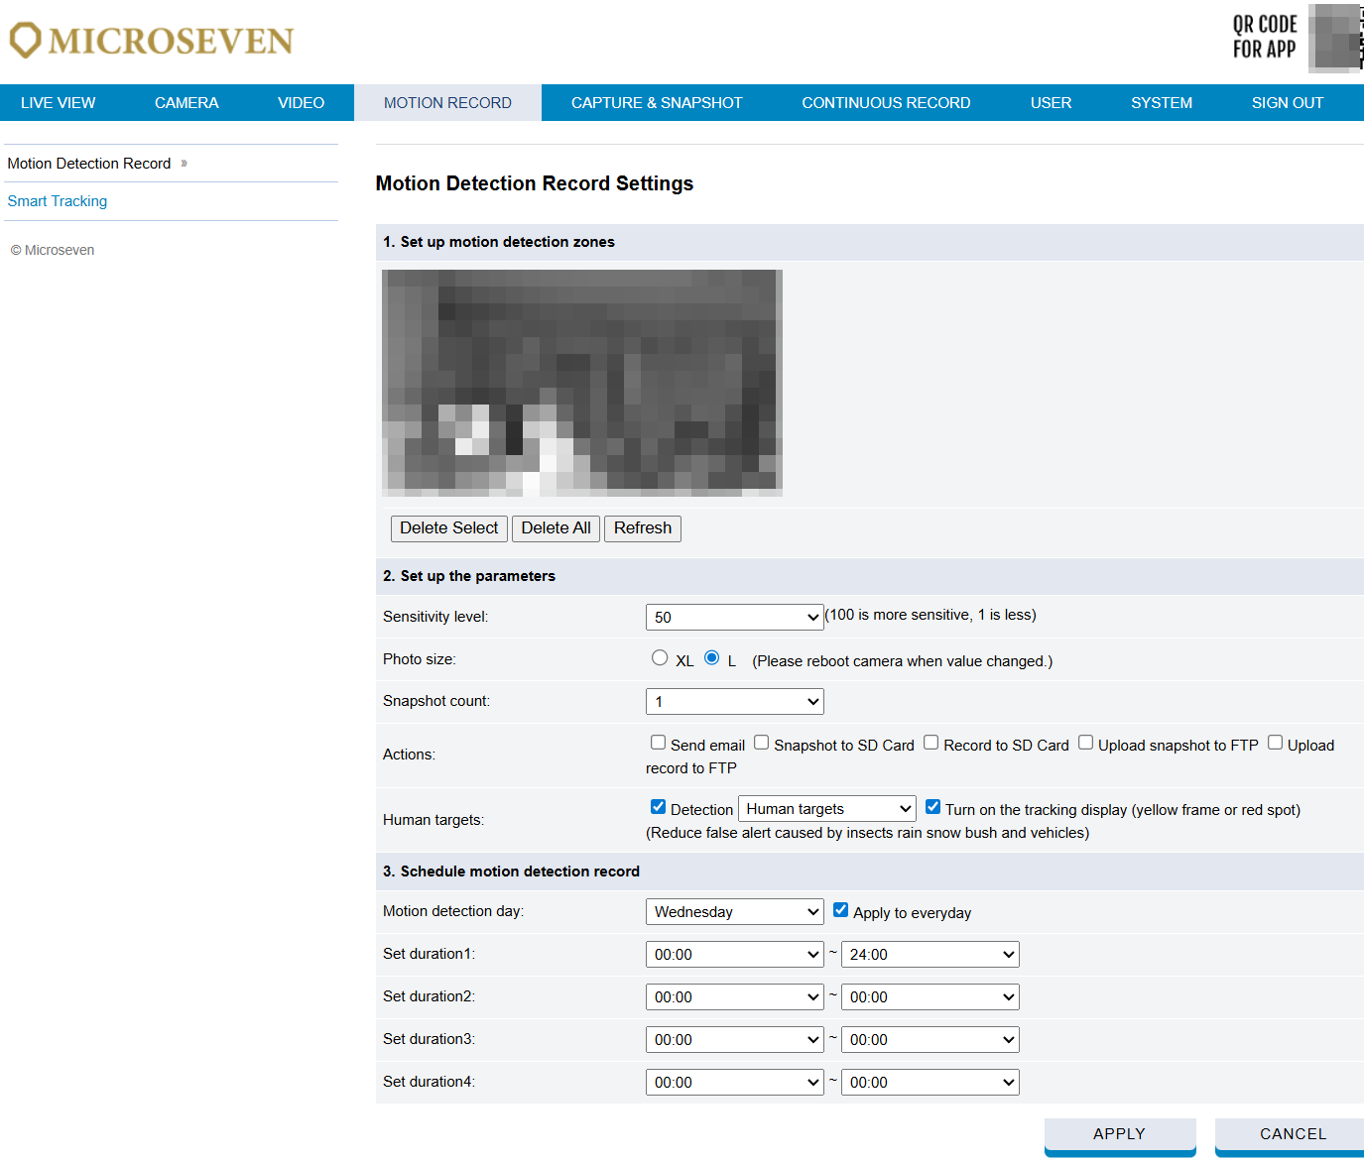
Task: Switch to the Live View tab
Action: click(x=58, y=103)
